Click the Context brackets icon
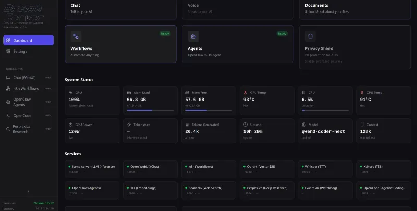Viewport: 417px width, 211px height. [362, 125]
